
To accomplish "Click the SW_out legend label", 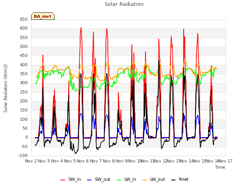I will point(103,179).
